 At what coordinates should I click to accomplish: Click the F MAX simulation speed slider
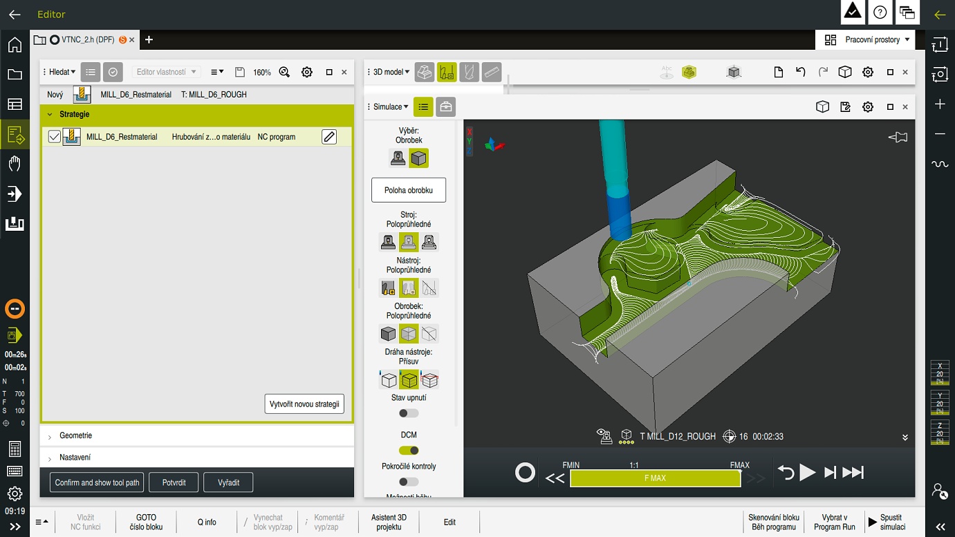655,478
